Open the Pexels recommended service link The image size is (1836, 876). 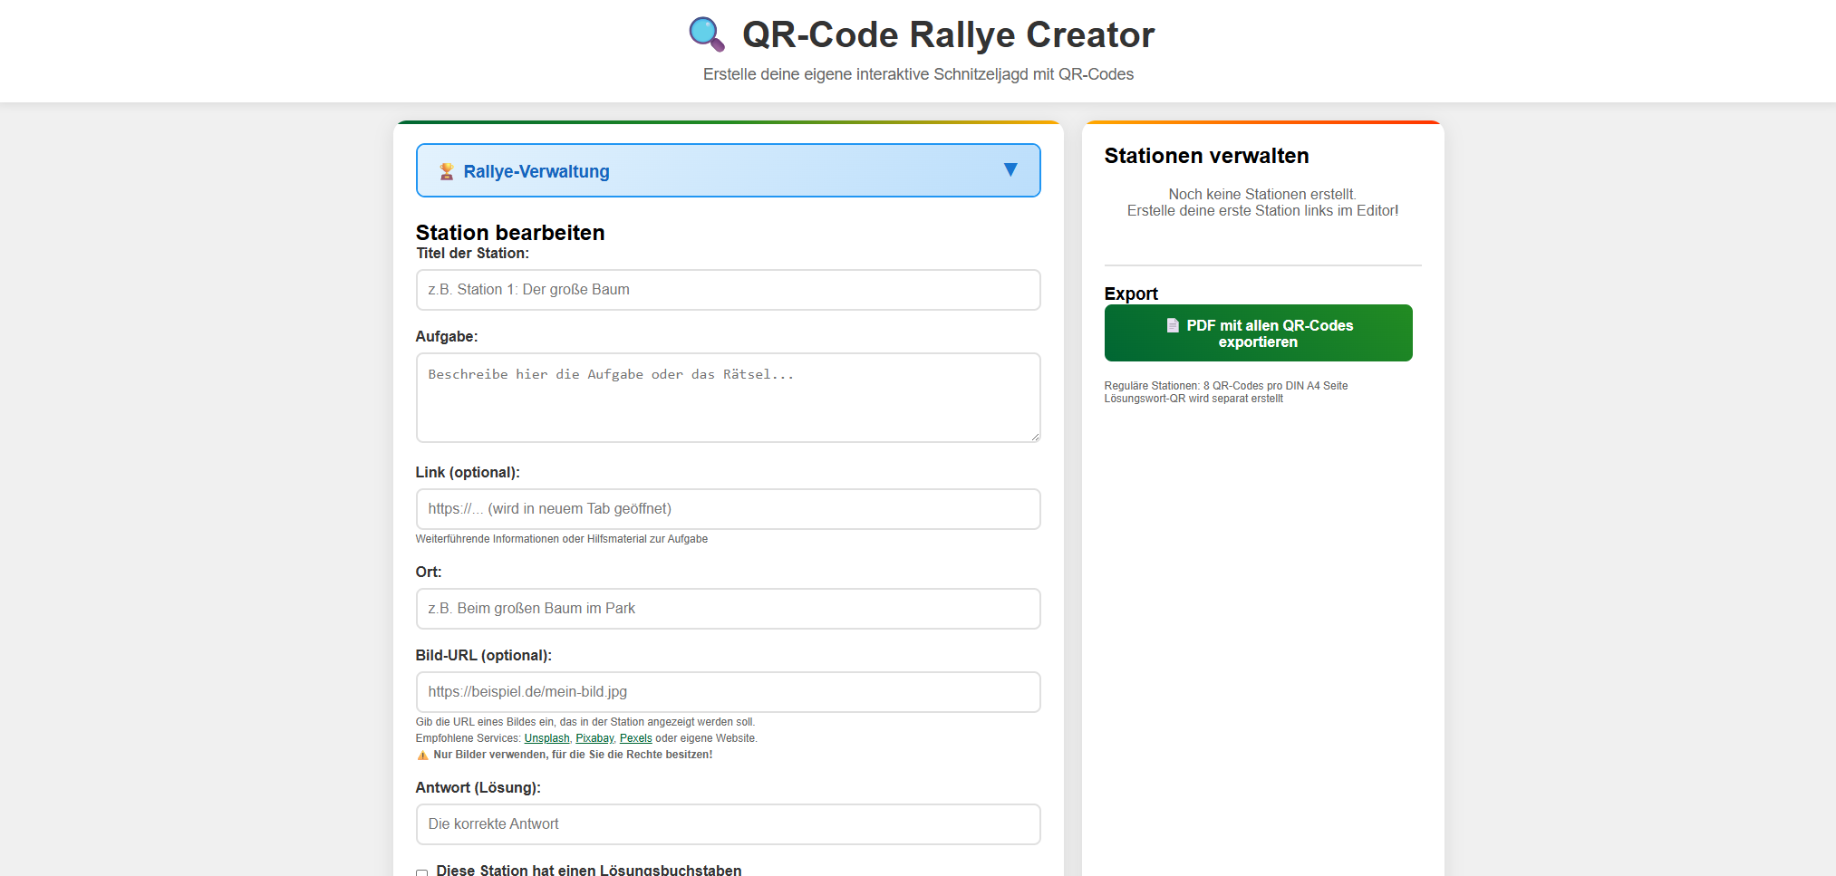click(x=635, y=737)
